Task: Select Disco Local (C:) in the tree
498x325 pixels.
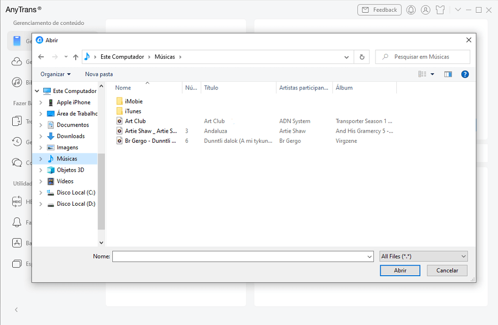Action: [x=76, y=192]
